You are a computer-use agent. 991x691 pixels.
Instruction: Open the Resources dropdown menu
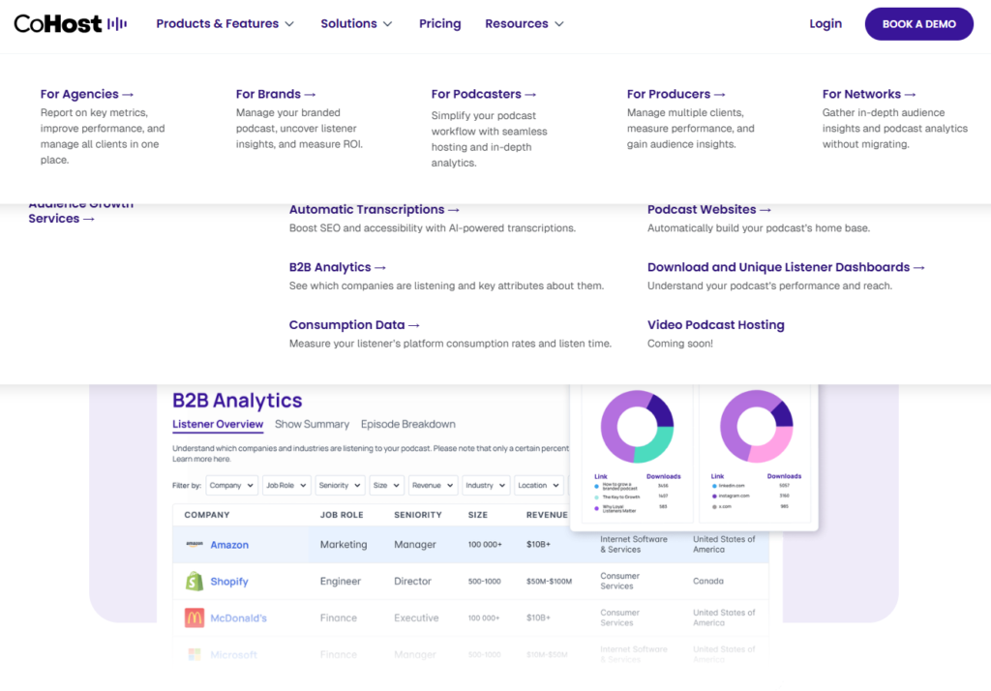pos(524,24)
